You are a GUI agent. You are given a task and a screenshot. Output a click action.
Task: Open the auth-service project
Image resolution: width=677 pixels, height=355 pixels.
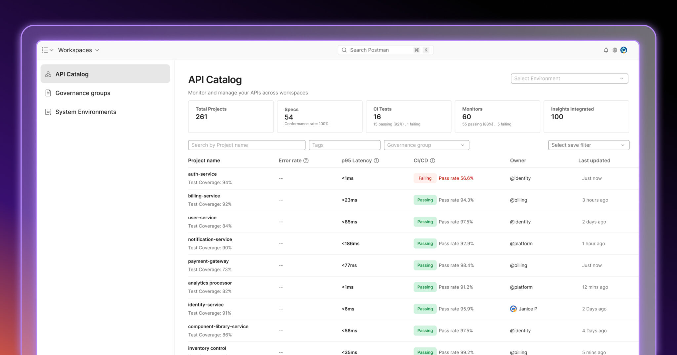coord(202,174)
